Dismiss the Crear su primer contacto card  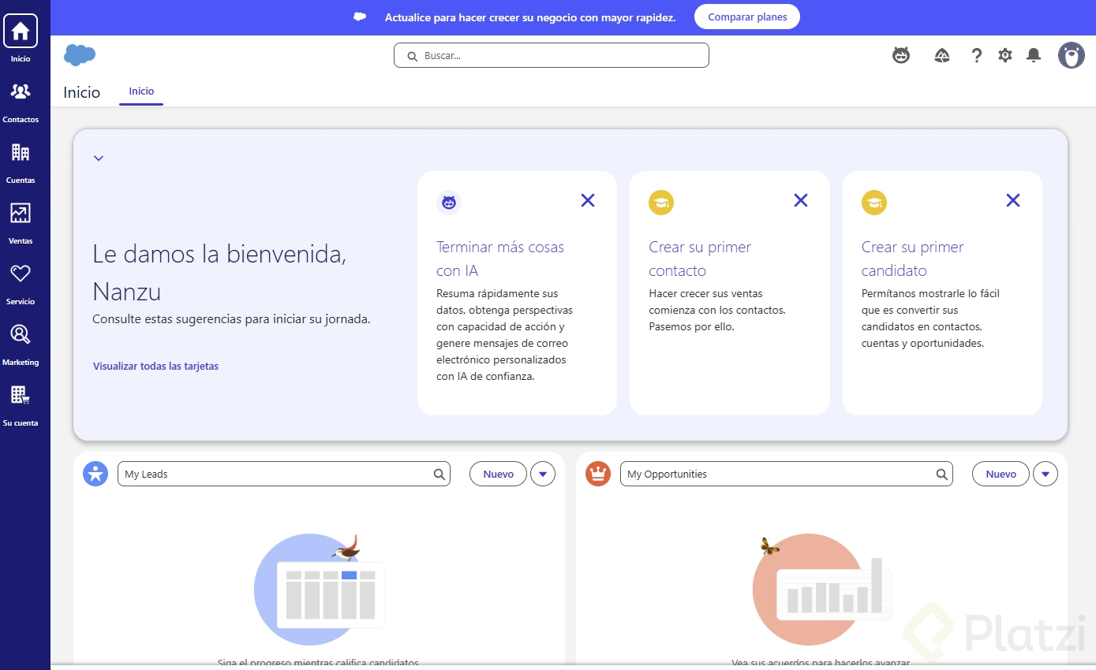(801, 200)
